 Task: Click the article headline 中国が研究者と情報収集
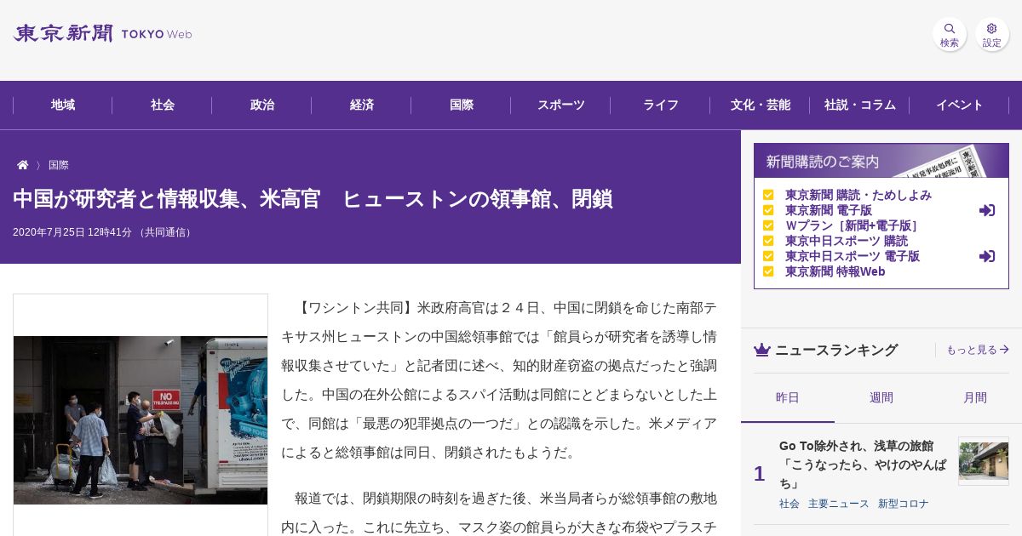(x=313, y=199)
